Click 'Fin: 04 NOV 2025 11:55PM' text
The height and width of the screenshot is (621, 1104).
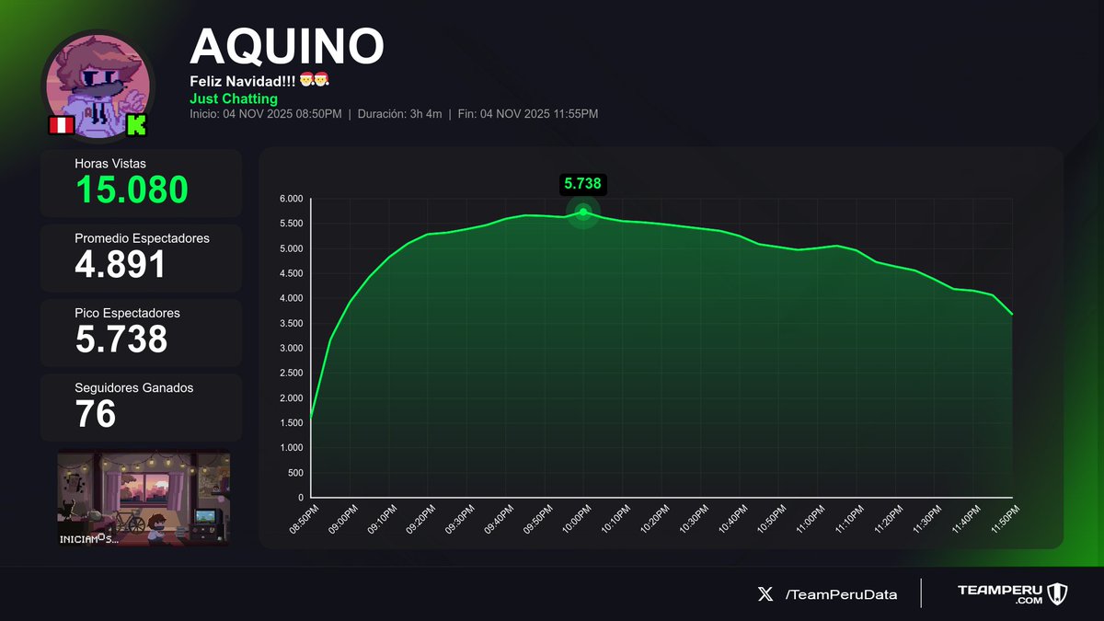coord(528,114)
